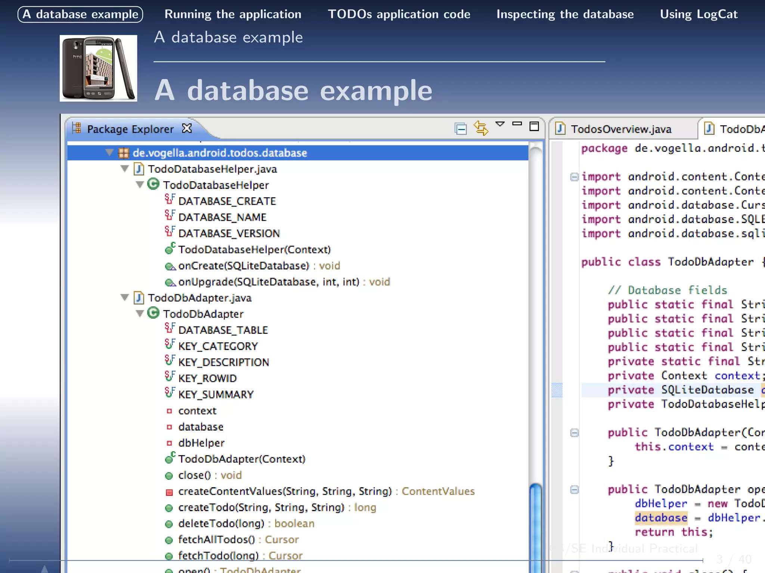Image resolution: width=765 pixels, height=573 pixels.
Task: Click the 'public class TodoDbAdapter' declaration
Action: tap(673, 262)
